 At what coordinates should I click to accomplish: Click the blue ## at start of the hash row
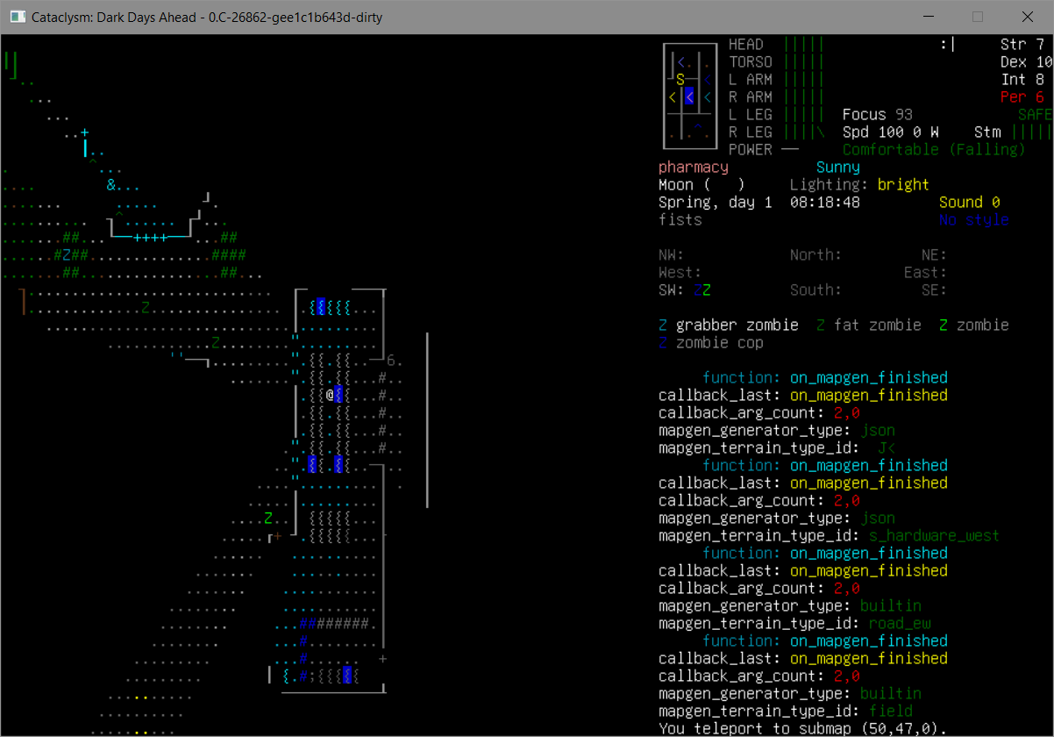point(308,623)
